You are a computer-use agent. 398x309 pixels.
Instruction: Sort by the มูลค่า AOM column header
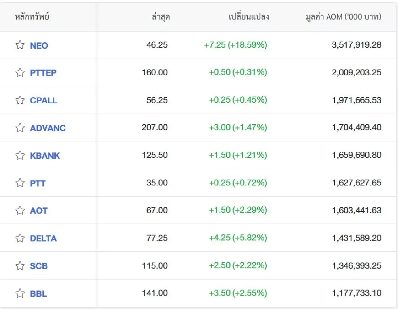click(x=343, y=17)
